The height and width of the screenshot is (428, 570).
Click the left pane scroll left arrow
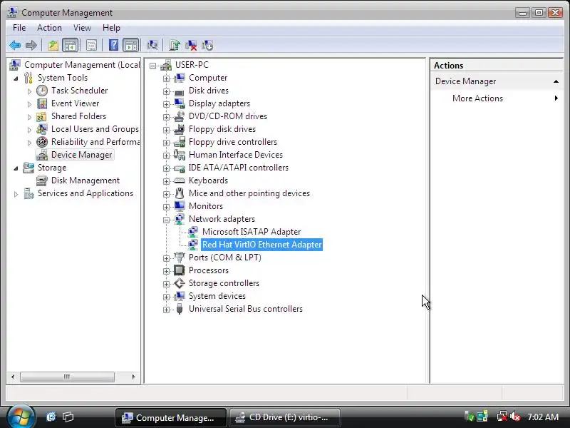coord(13,377)
